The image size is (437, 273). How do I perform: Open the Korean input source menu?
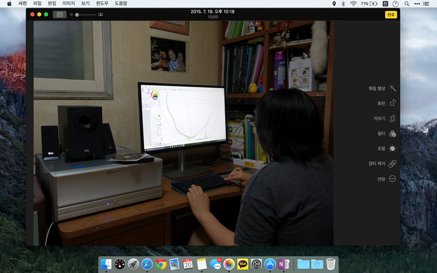(x=386, y=4)
